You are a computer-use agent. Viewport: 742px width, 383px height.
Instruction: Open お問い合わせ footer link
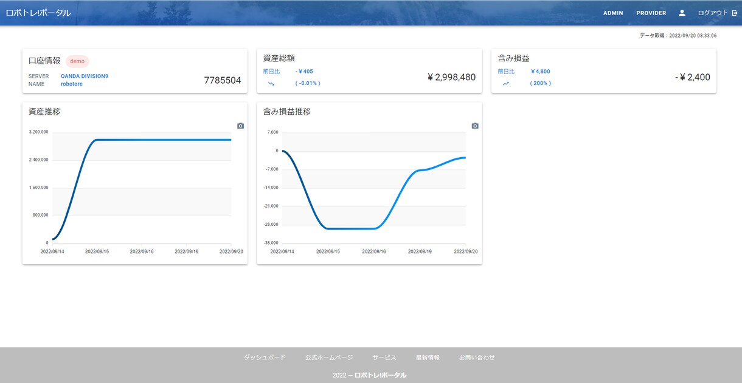pos(477,358)
